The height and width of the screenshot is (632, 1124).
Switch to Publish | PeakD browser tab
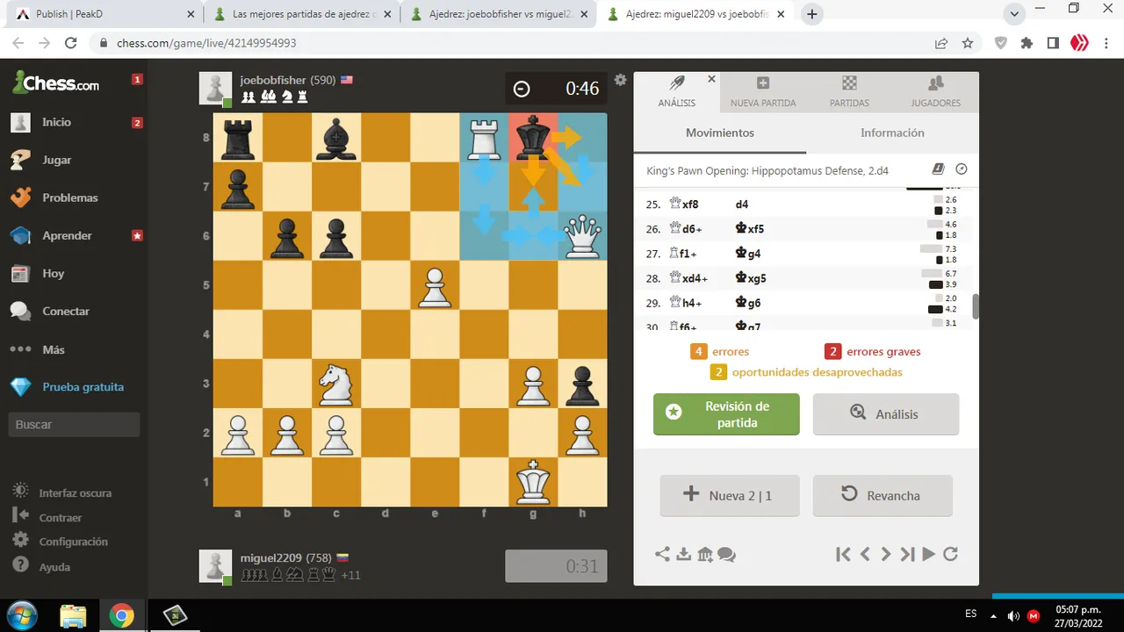(x=104, y=14)
